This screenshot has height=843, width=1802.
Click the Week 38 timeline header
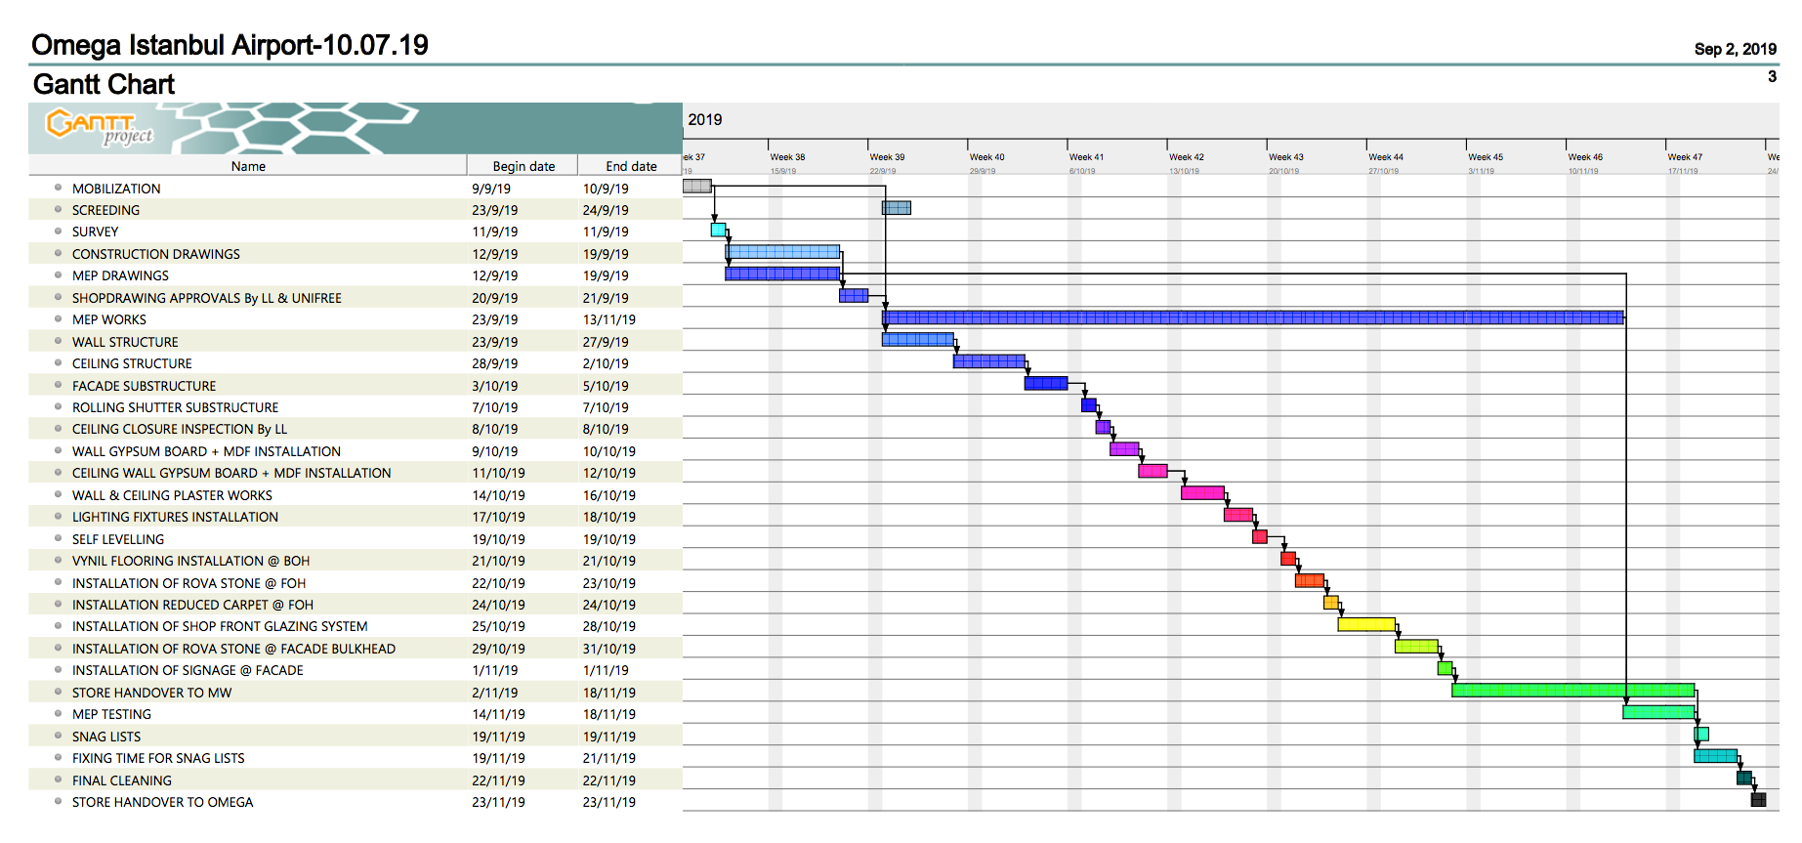pyautogui.click(x=787, y=157)
